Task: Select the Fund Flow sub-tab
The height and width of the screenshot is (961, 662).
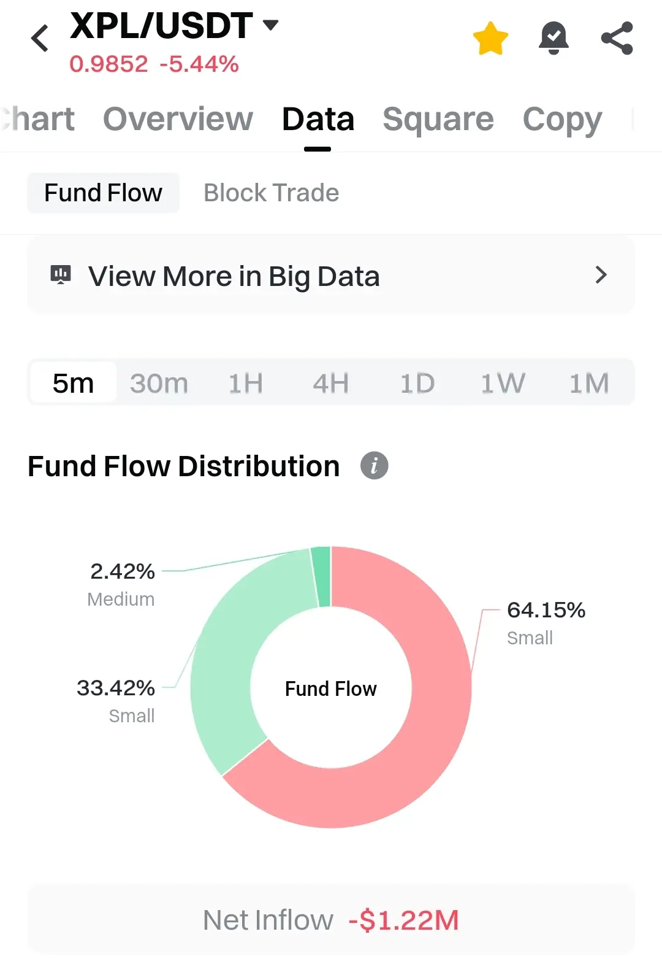Action: (103, 193)
